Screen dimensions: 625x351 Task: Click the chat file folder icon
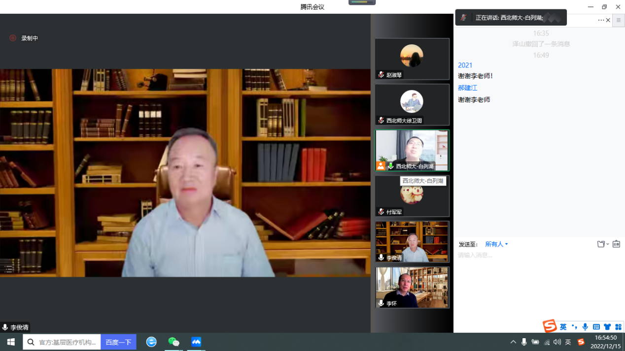coord(601,244)
